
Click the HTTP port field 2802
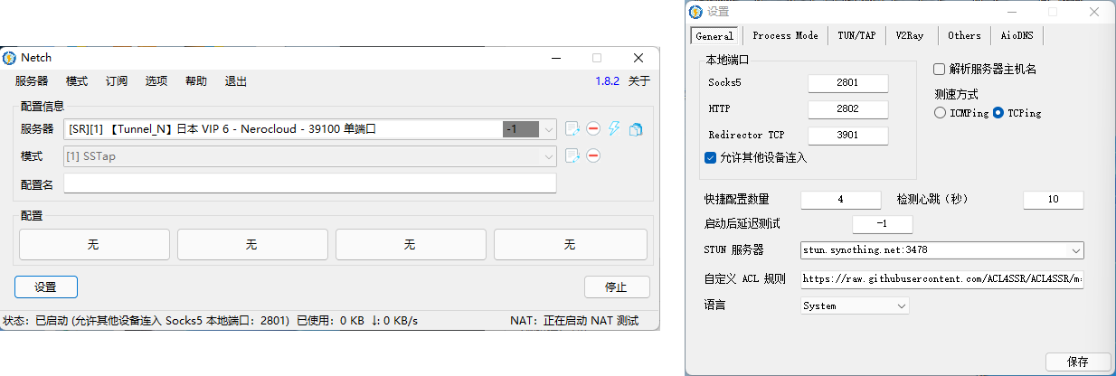[848, 109]
